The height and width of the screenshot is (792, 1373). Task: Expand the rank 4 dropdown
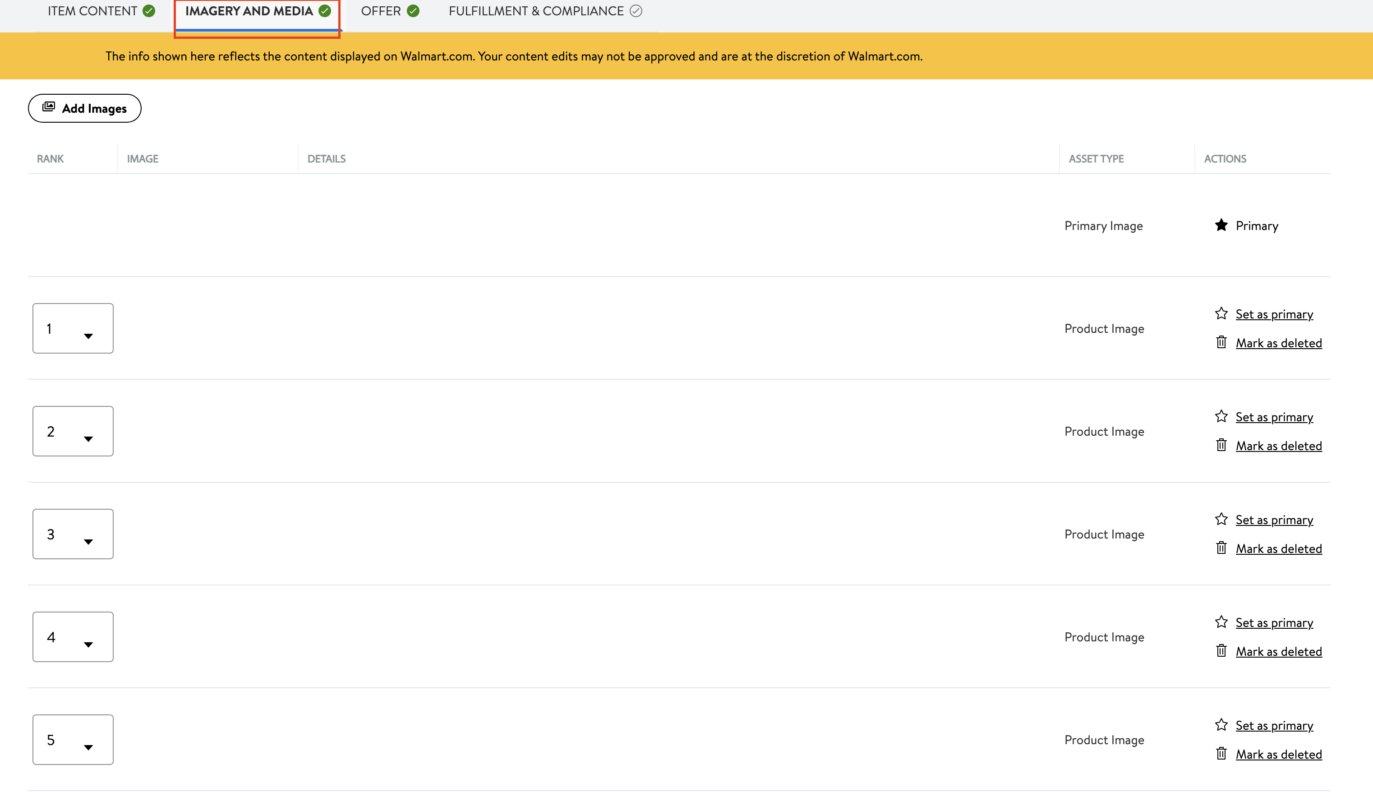[73, 637]
